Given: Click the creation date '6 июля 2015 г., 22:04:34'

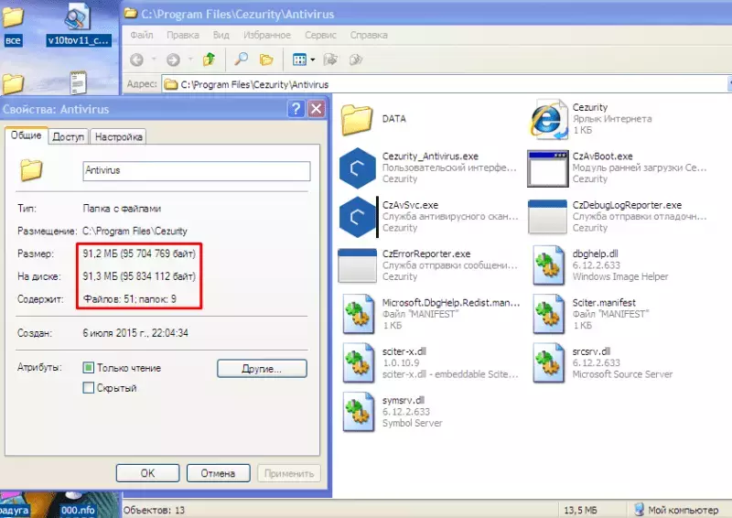Looking at the screenshot, I should tap(135, 333).
